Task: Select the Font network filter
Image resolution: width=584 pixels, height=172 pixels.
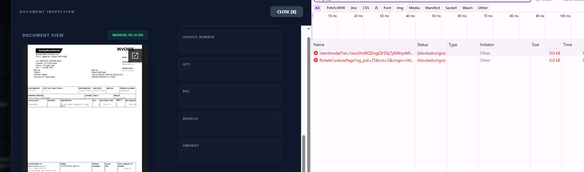Action: 387,8
